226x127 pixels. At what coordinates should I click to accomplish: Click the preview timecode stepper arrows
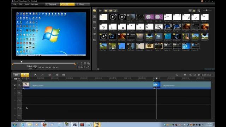click(89, 67)
